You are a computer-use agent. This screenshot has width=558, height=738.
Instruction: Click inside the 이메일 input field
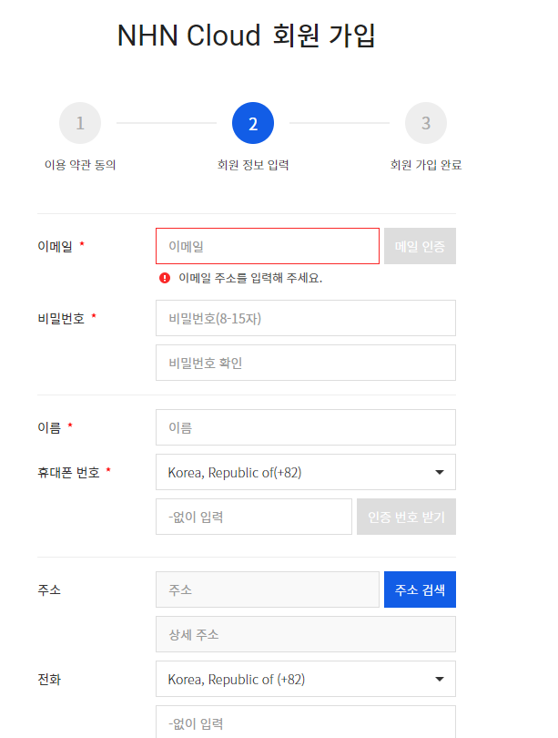tap(267, 245)
